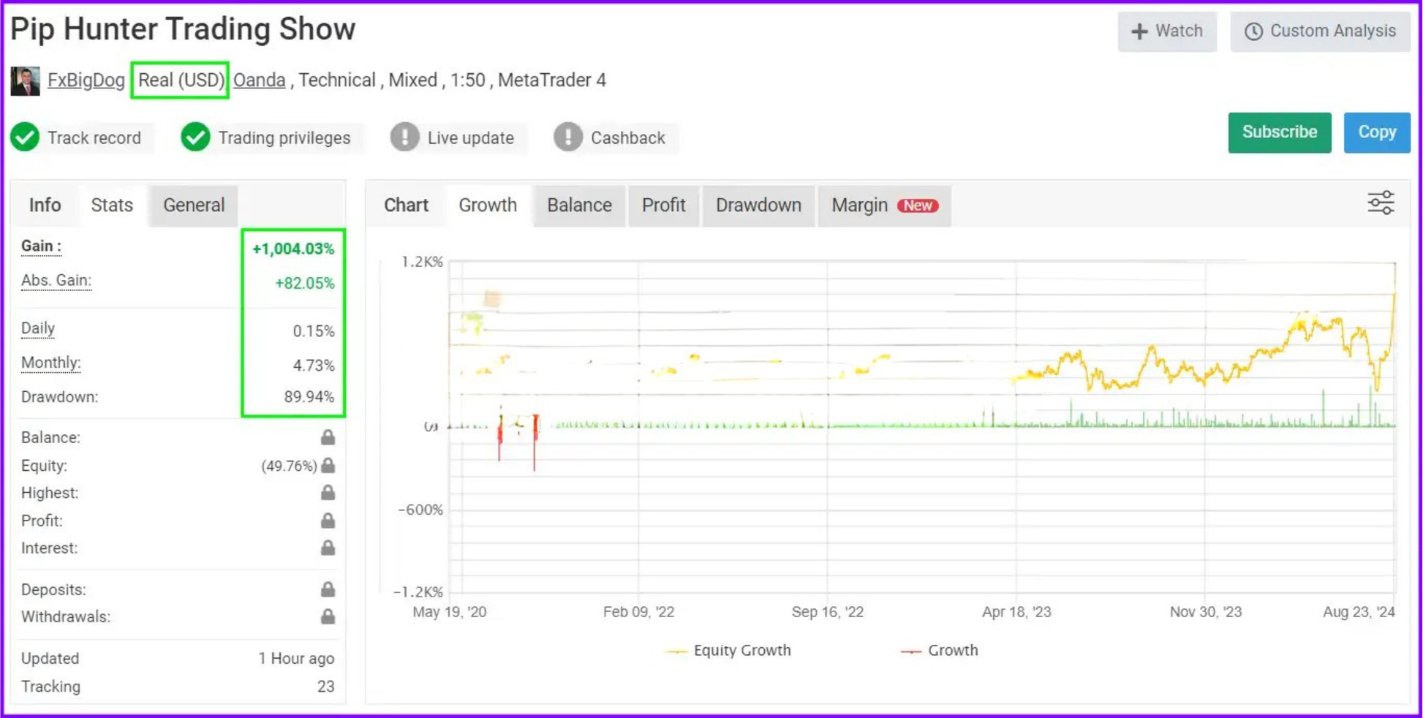Click the Live update warning icon
The height and width of the screenshot is (718, 1423).
tap(404, 137)
